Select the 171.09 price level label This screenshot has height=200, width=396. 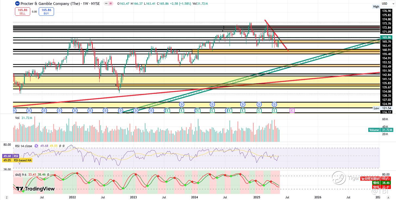pyautogui.click(x=386, y=32)
